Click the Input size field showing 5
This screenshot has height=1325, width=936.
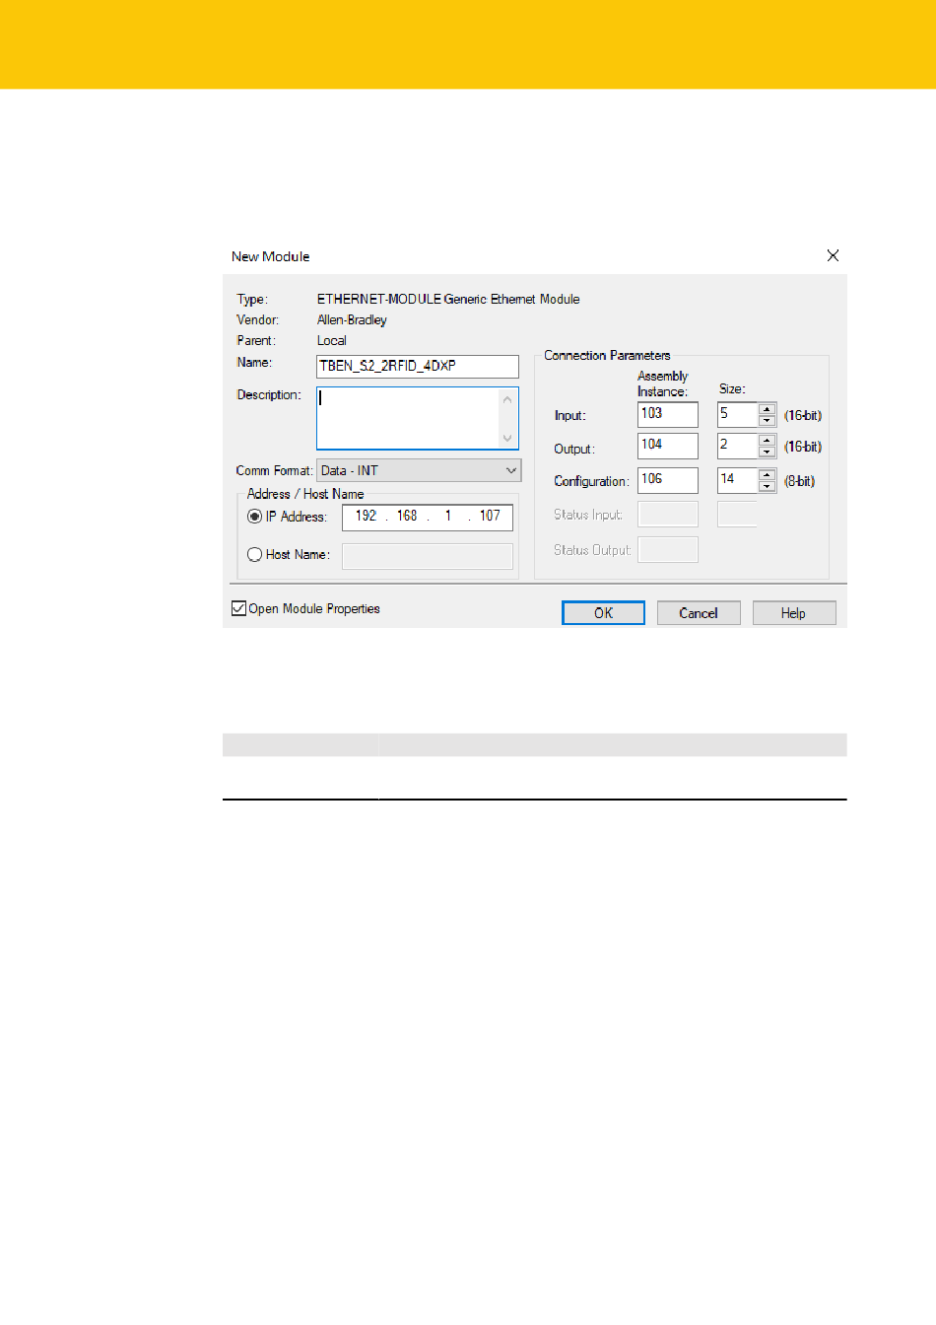pos(737,414)
